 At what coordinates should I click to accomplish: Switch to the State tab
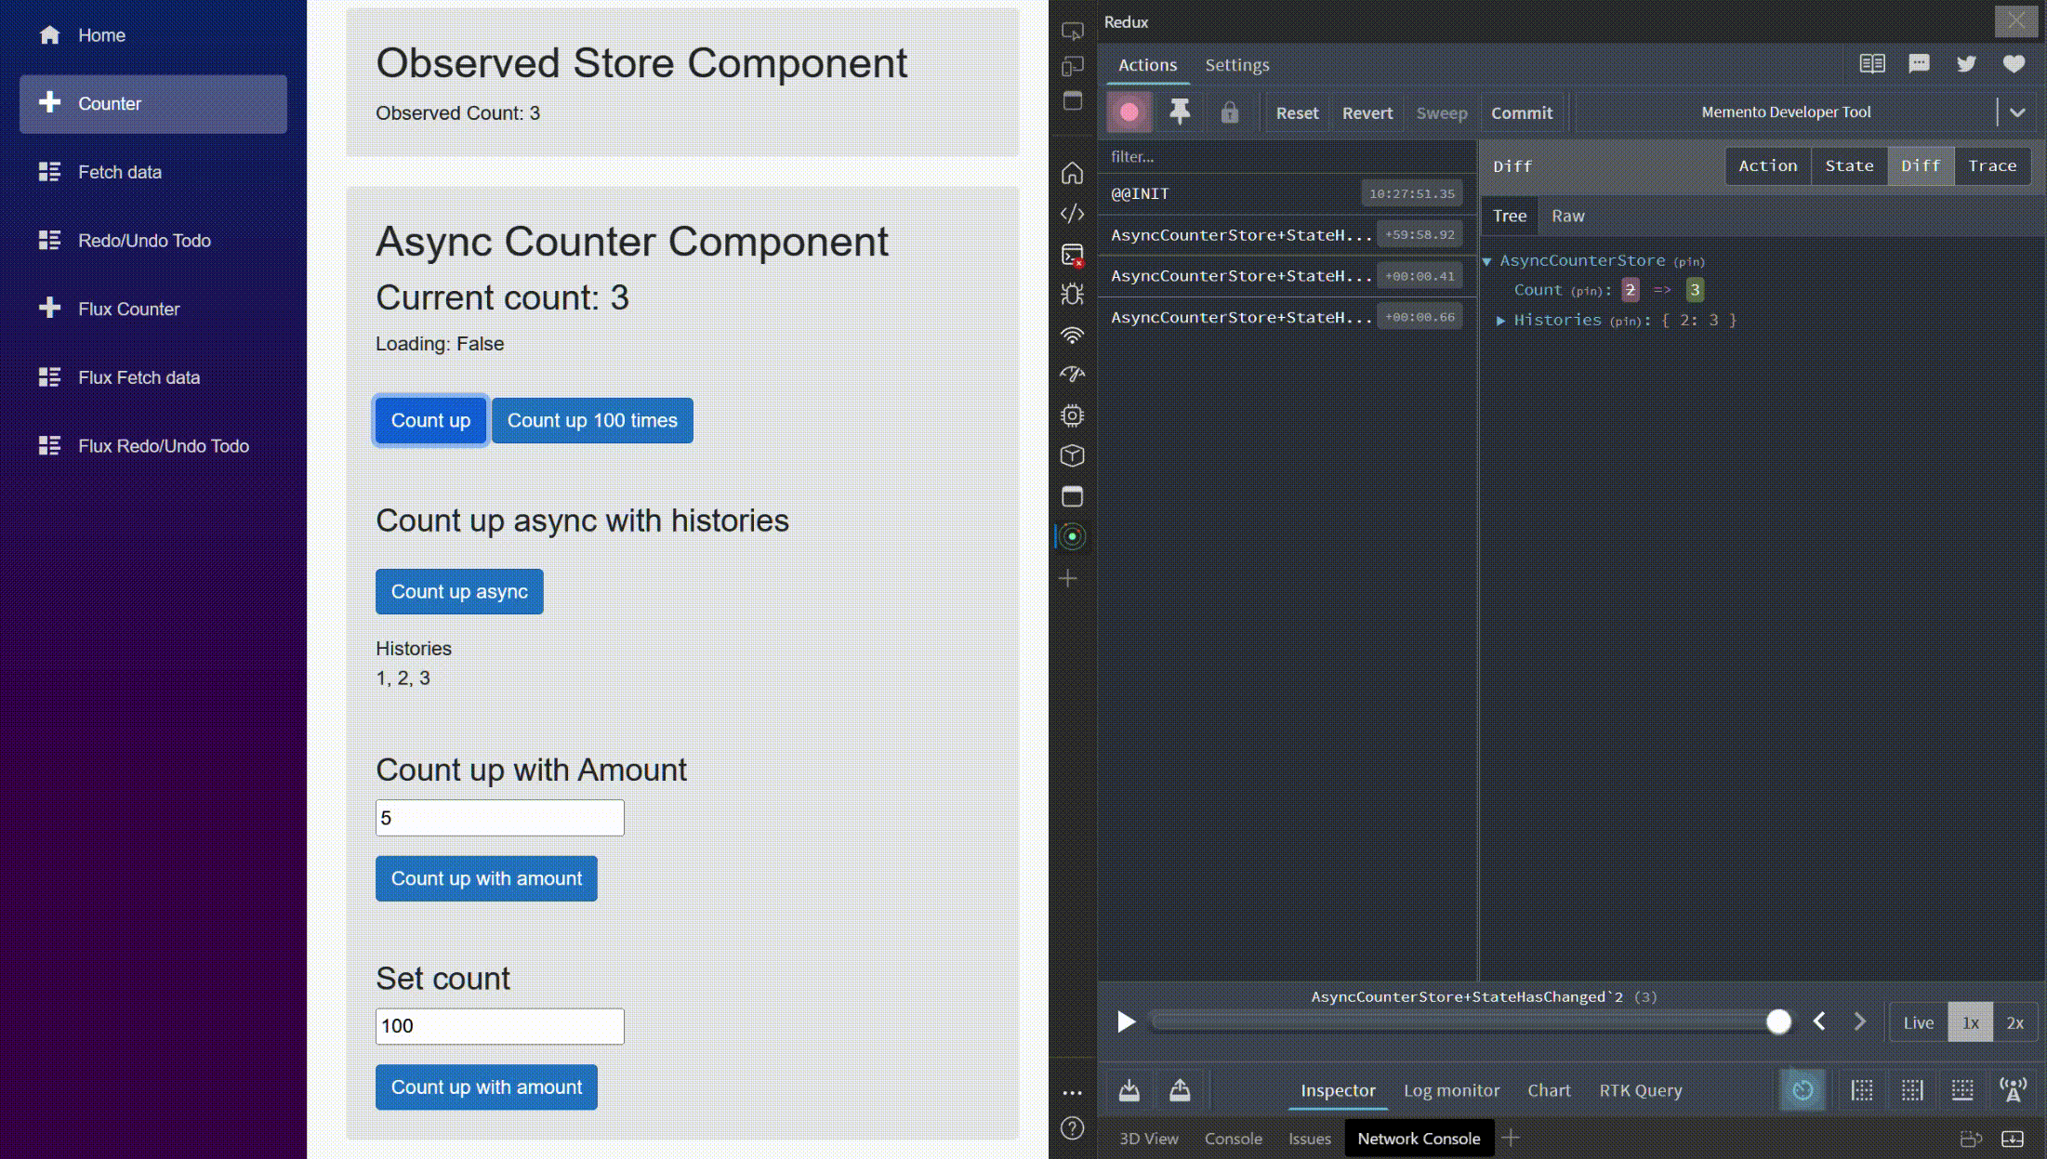pyautogui.click(x=1849, y=166)
